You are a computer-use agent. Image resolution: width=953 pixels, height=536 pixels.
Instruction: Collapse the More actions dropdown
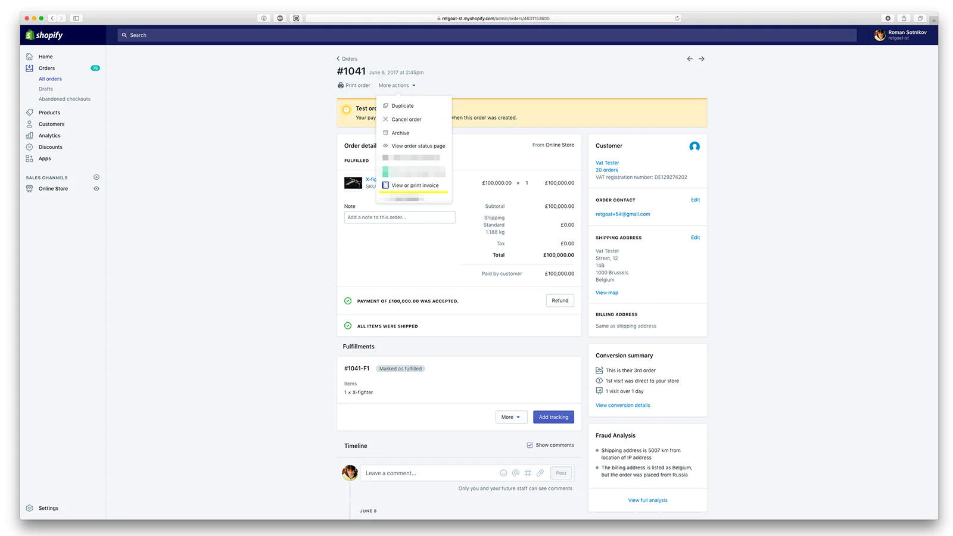(x=397, y=86)
